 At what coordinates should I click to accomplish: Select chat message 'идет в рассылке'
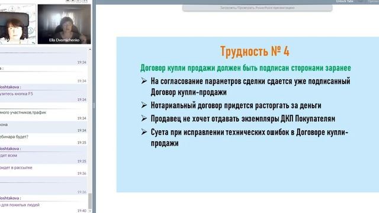point(16,167)
